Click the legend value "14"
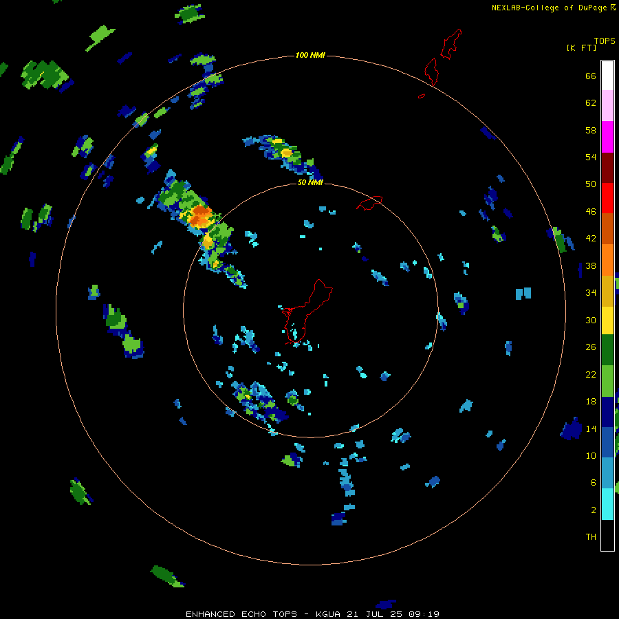The height and width of the screenshot is (619, 619). click(591, 428)
